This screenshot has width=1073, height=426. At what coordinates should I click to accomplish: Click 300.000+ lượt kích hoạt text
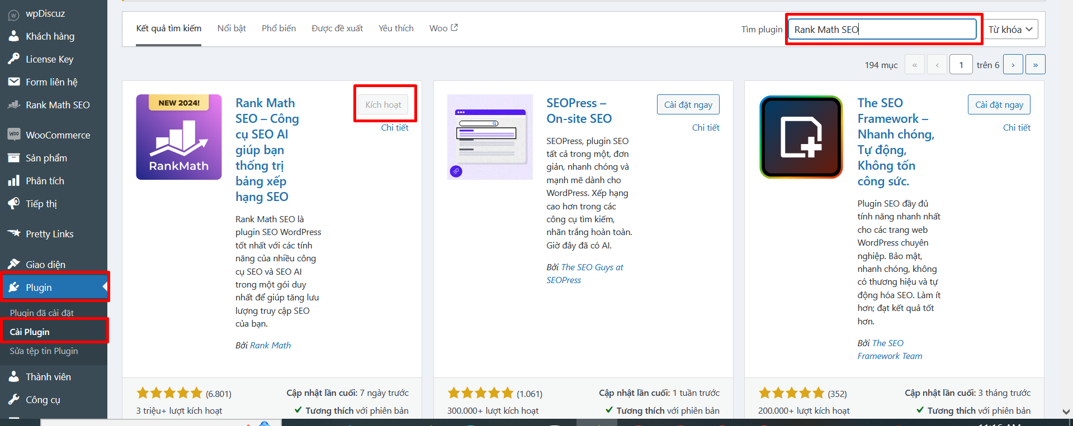tap(493, 410)
